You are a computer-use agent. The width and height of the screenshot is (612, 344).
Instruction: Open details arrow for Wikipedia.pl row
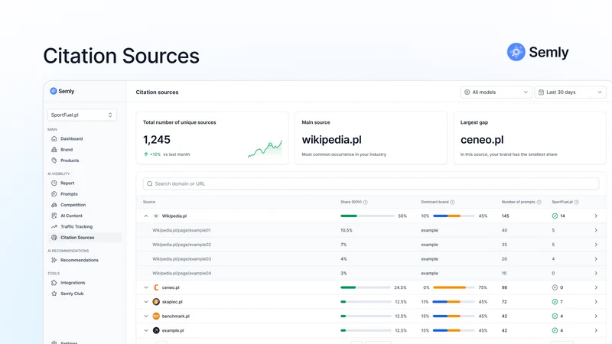(596, 216)
